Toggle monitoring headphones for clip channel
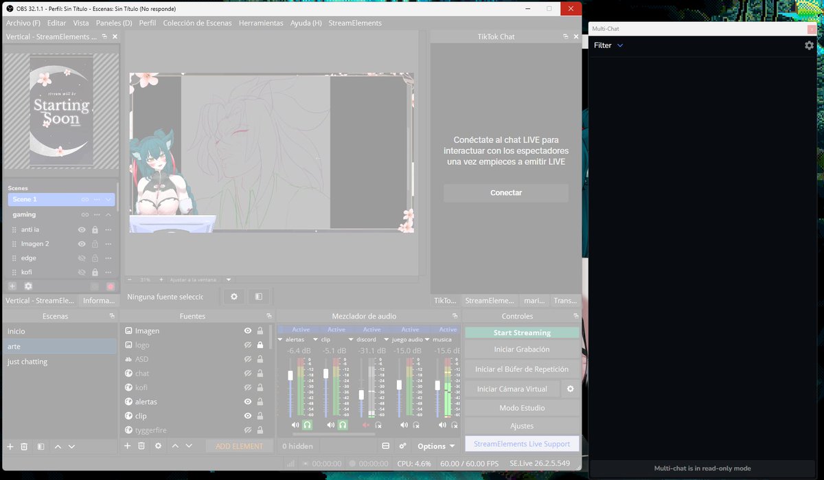The height and width of the screenshot is (480, 824). [342, 425]
